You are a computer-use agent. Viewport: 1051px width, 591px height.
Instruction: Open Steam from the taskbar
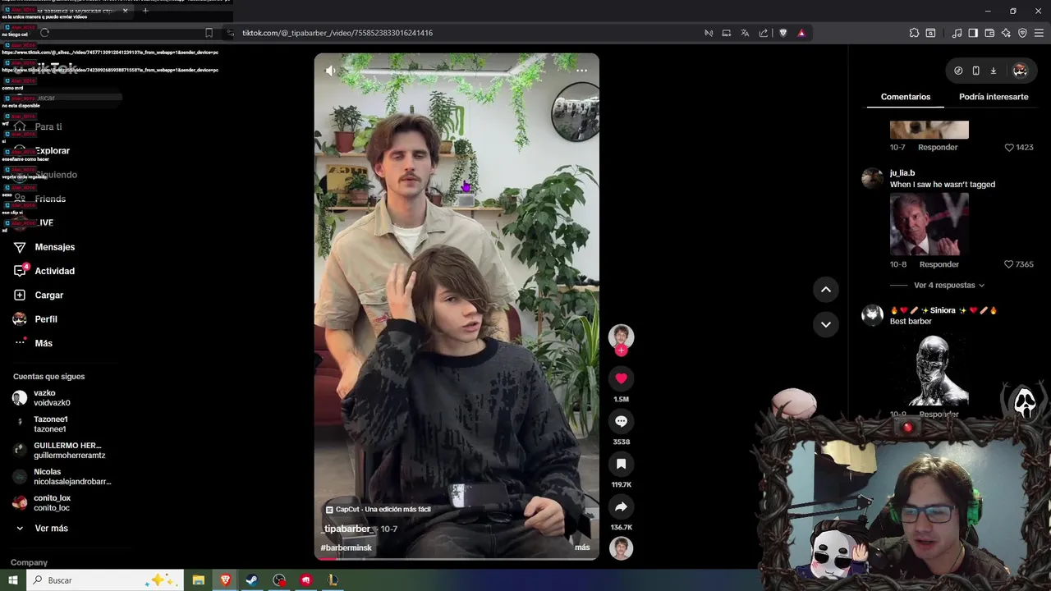point(252,580)
